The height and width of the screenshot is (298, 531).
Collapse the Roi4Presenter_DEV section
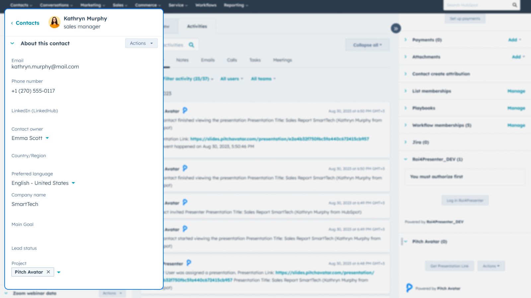(405, 159)
